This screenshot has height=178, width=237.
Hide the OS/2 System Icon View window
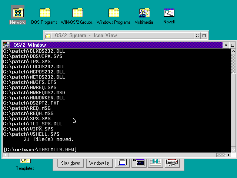pos(197,36)
